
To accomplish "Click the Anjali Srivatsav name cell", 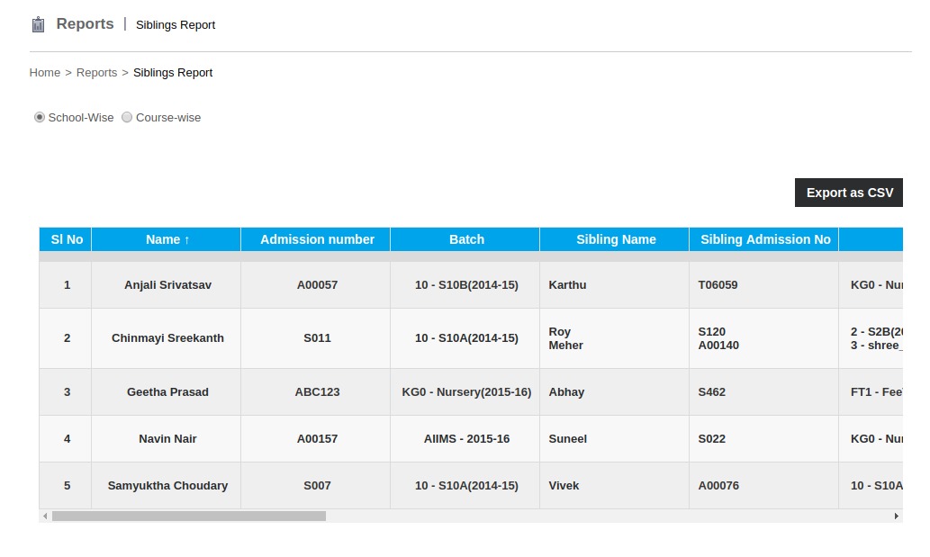I will coord(167,285).
